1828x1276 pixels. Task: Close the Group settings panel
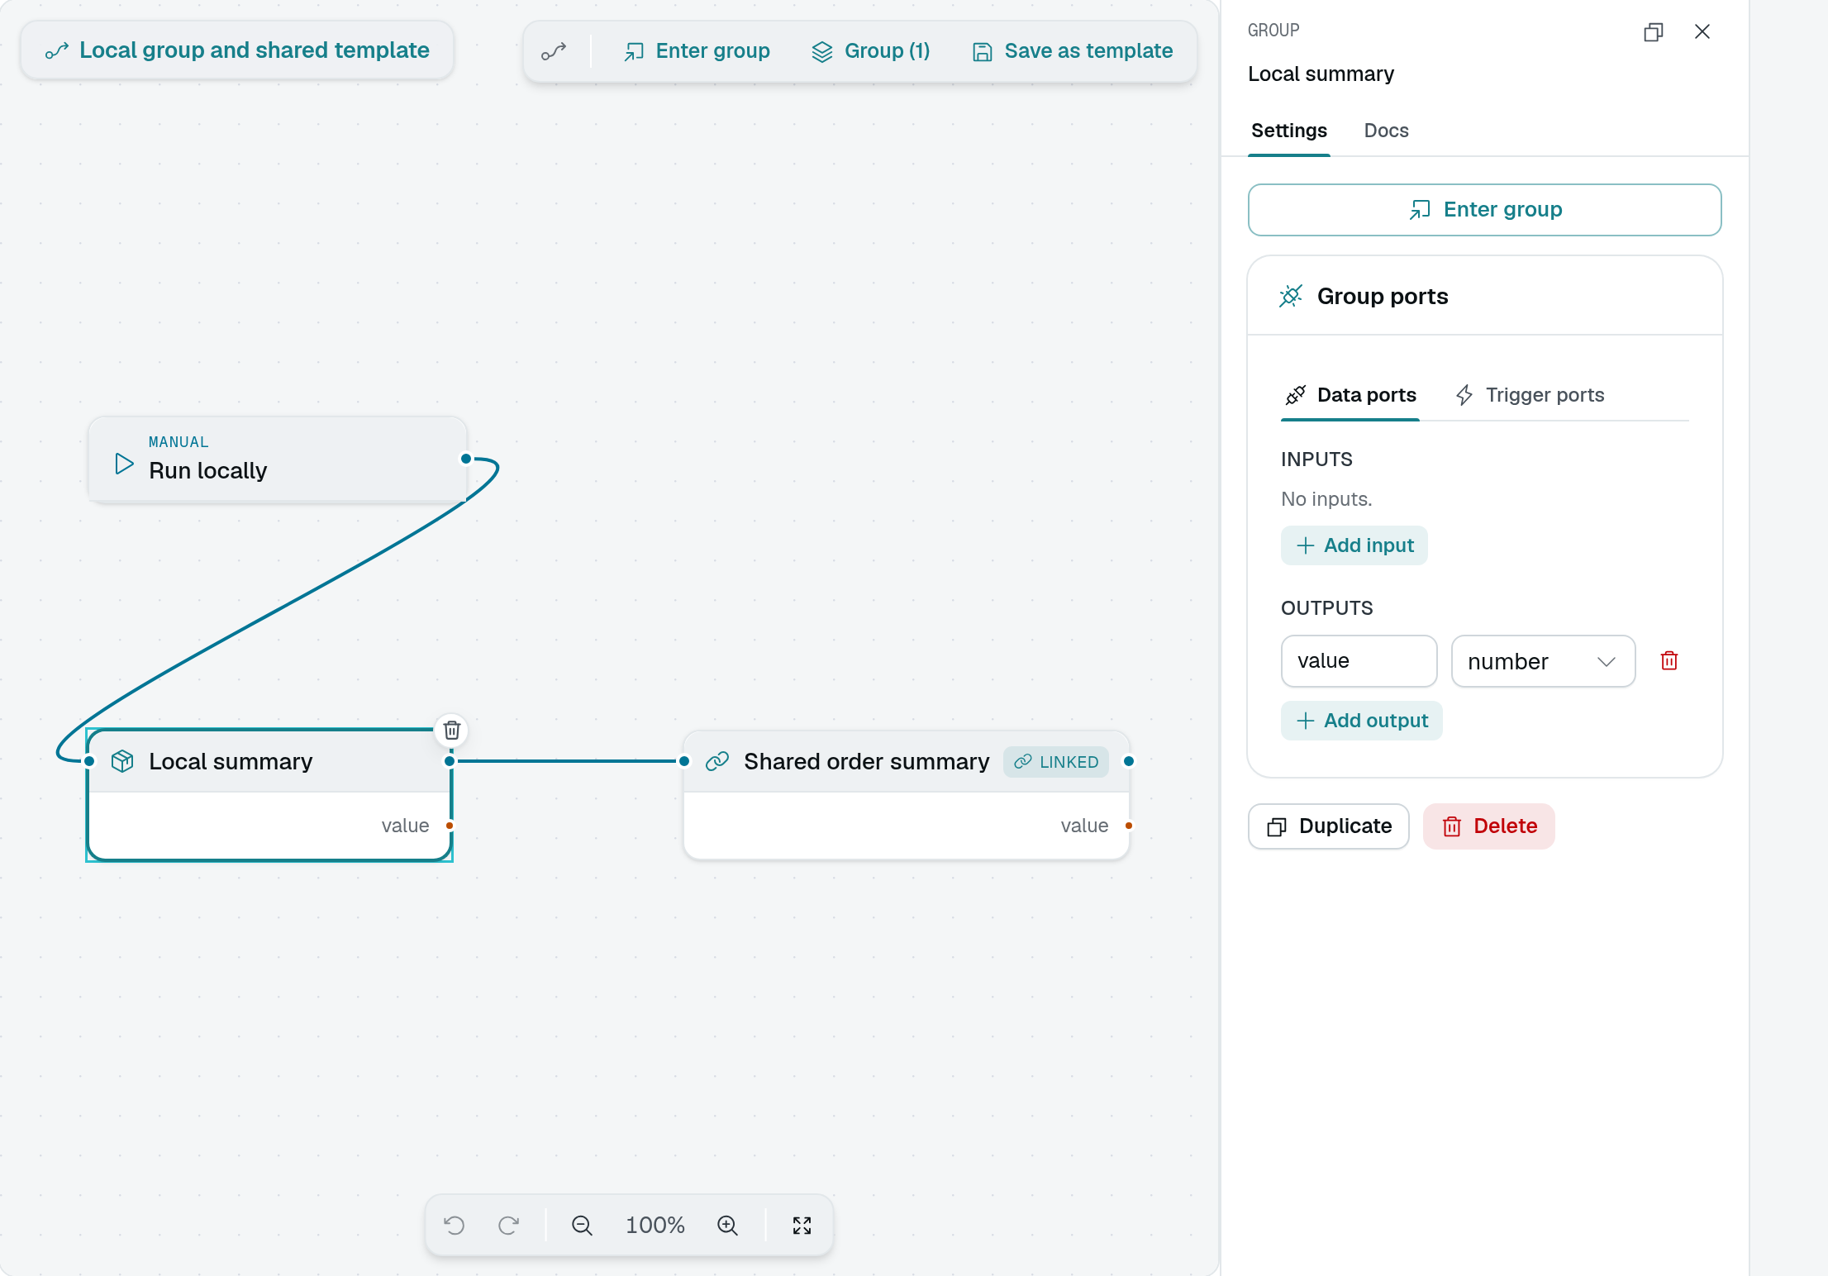click(1702, 32)
